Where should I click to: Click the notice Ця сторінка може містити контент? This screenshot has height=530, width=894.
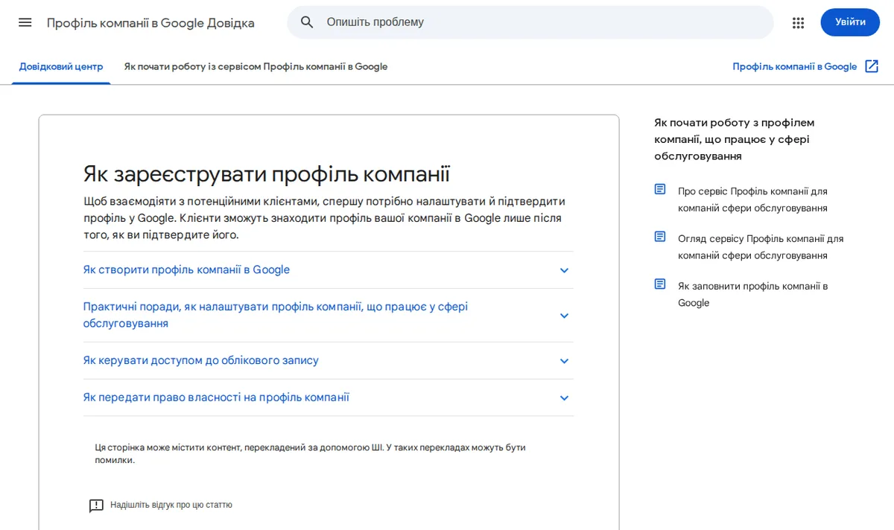pos(310,453)
